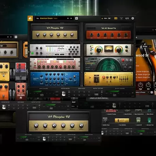This screenshot has width=156, height=156.
Task: Collapse panel with left arrow beside rack
Action: click(29, 52)
